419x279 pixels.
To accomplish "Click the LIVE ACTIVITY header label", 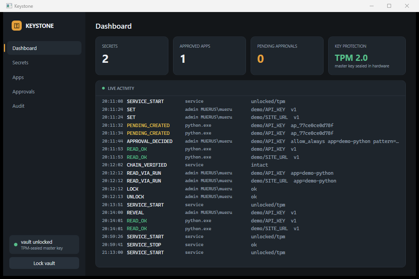I will 121,88.
